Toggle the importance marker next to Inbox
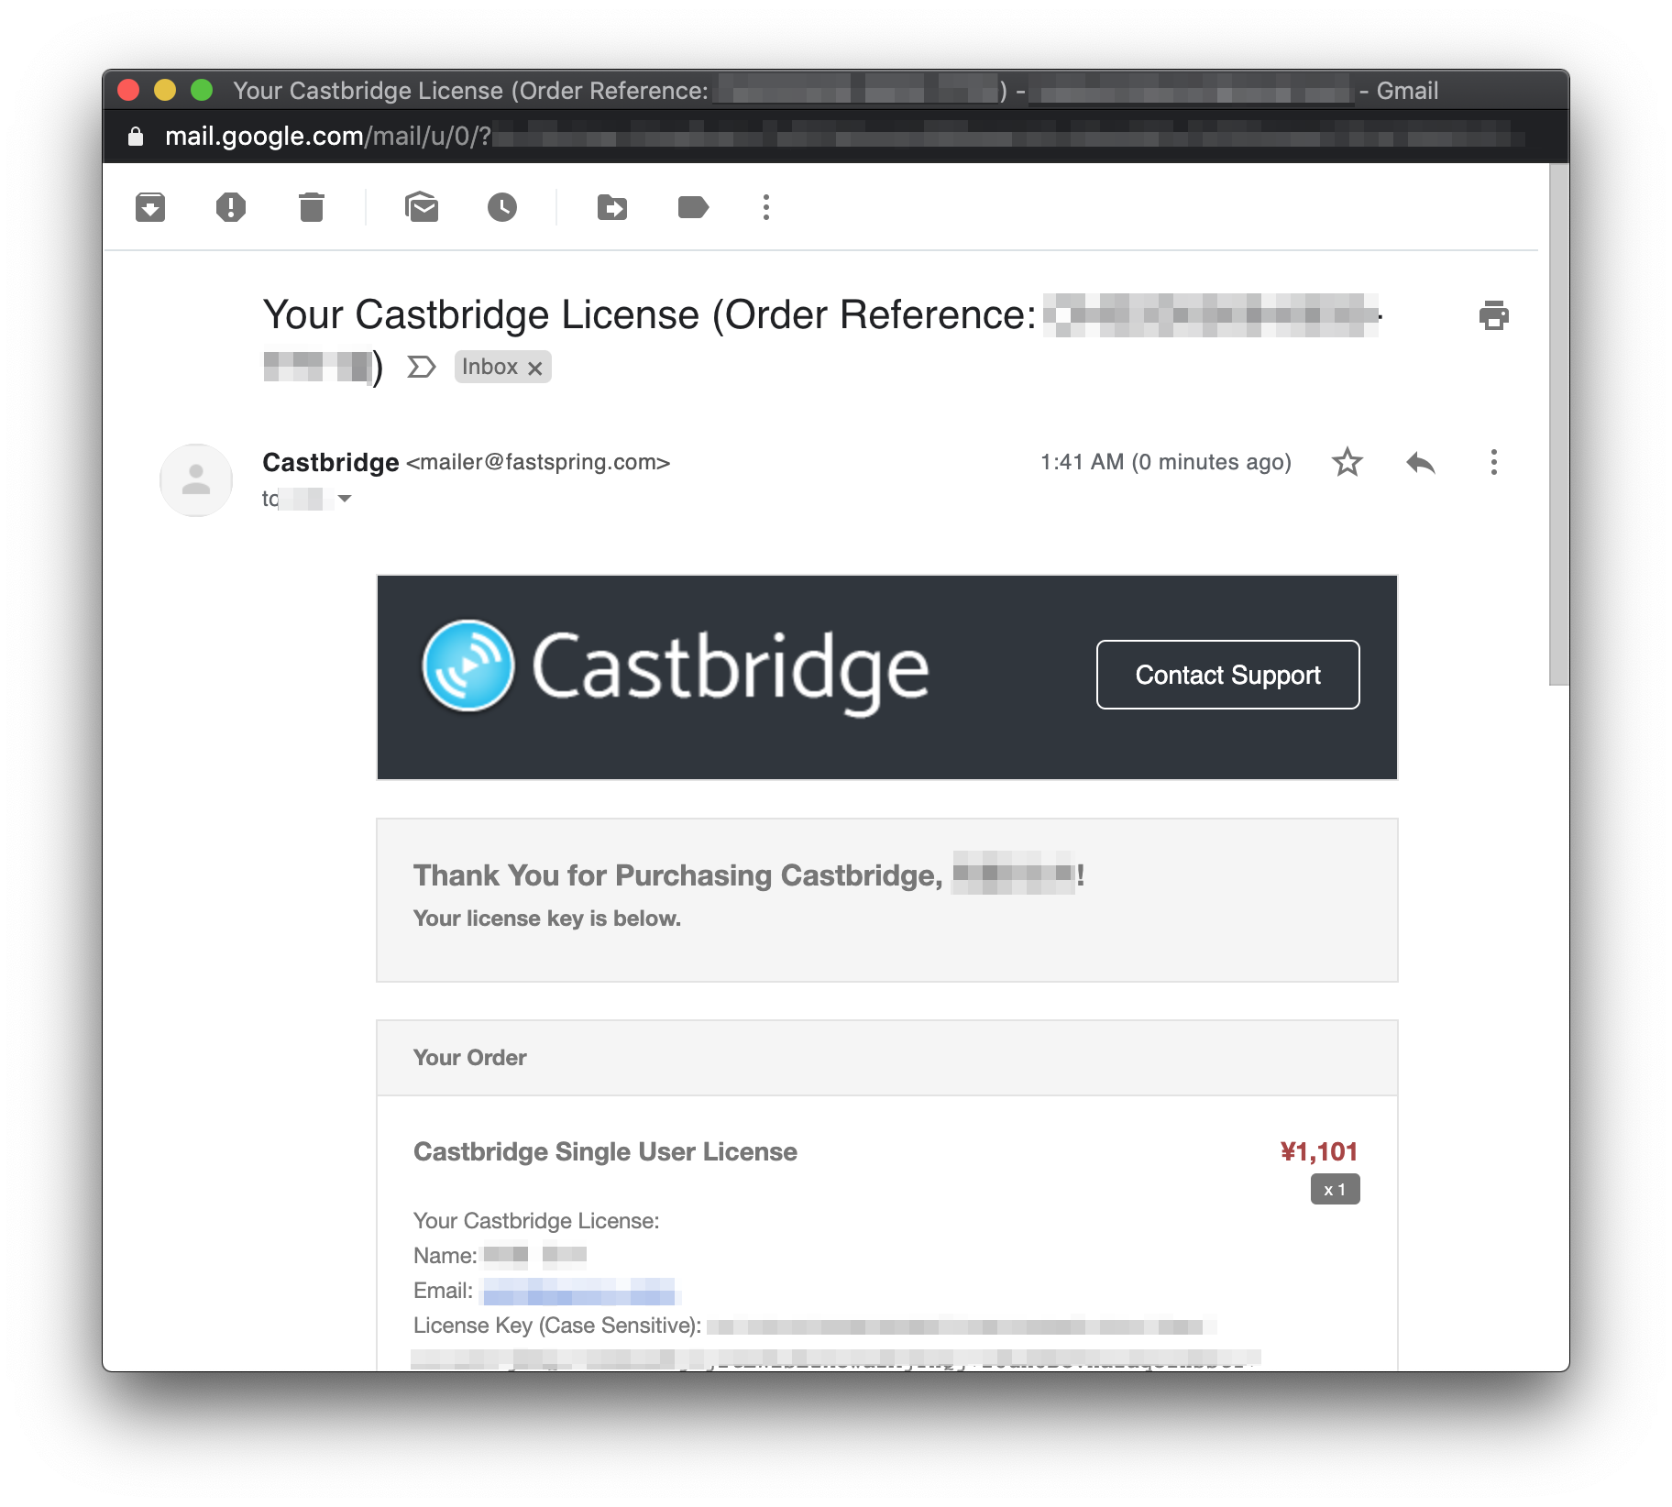 [x=422, y=367]
